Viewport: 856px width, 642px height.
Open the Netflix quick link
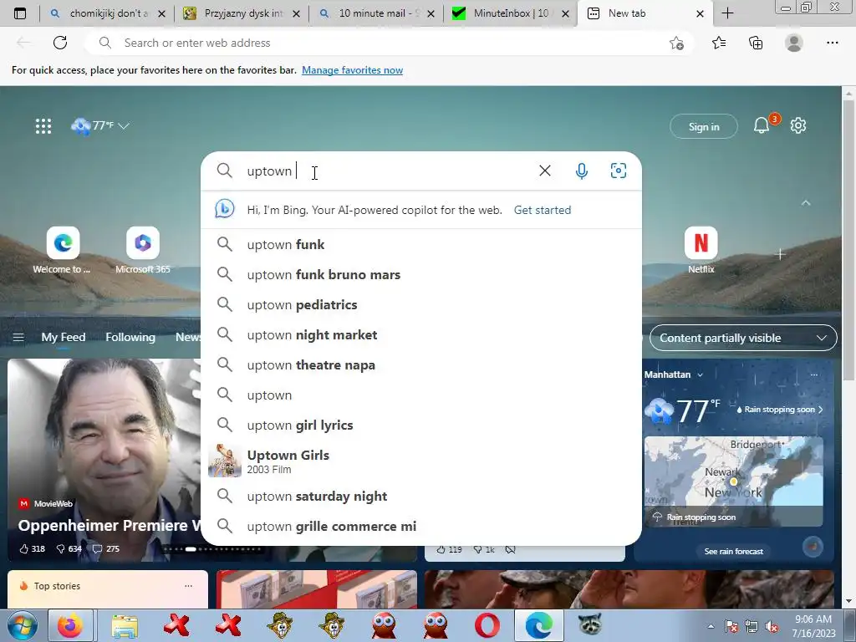(701, 251)
